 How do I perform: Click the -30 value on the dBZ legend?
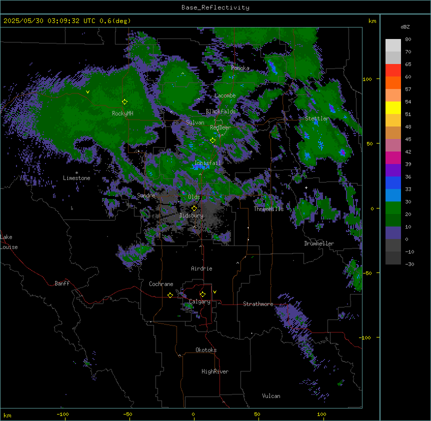(x=409, y=264)
